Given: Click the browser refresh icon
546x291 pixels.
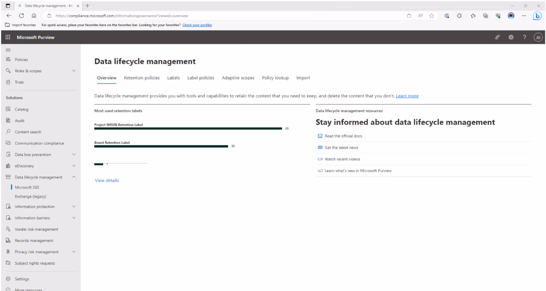Looking at the screenshot, I should 21,16.
